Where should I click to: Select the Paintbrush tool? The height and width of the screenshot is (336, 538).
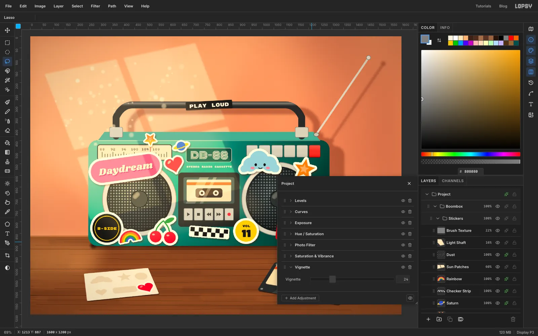[x=7, y=102]
